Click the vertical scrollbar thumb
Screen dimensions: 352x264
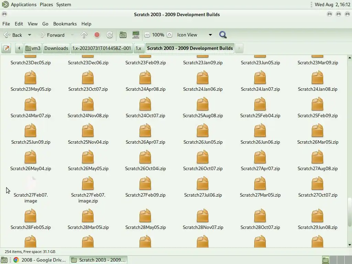click(x=350, y=212)
